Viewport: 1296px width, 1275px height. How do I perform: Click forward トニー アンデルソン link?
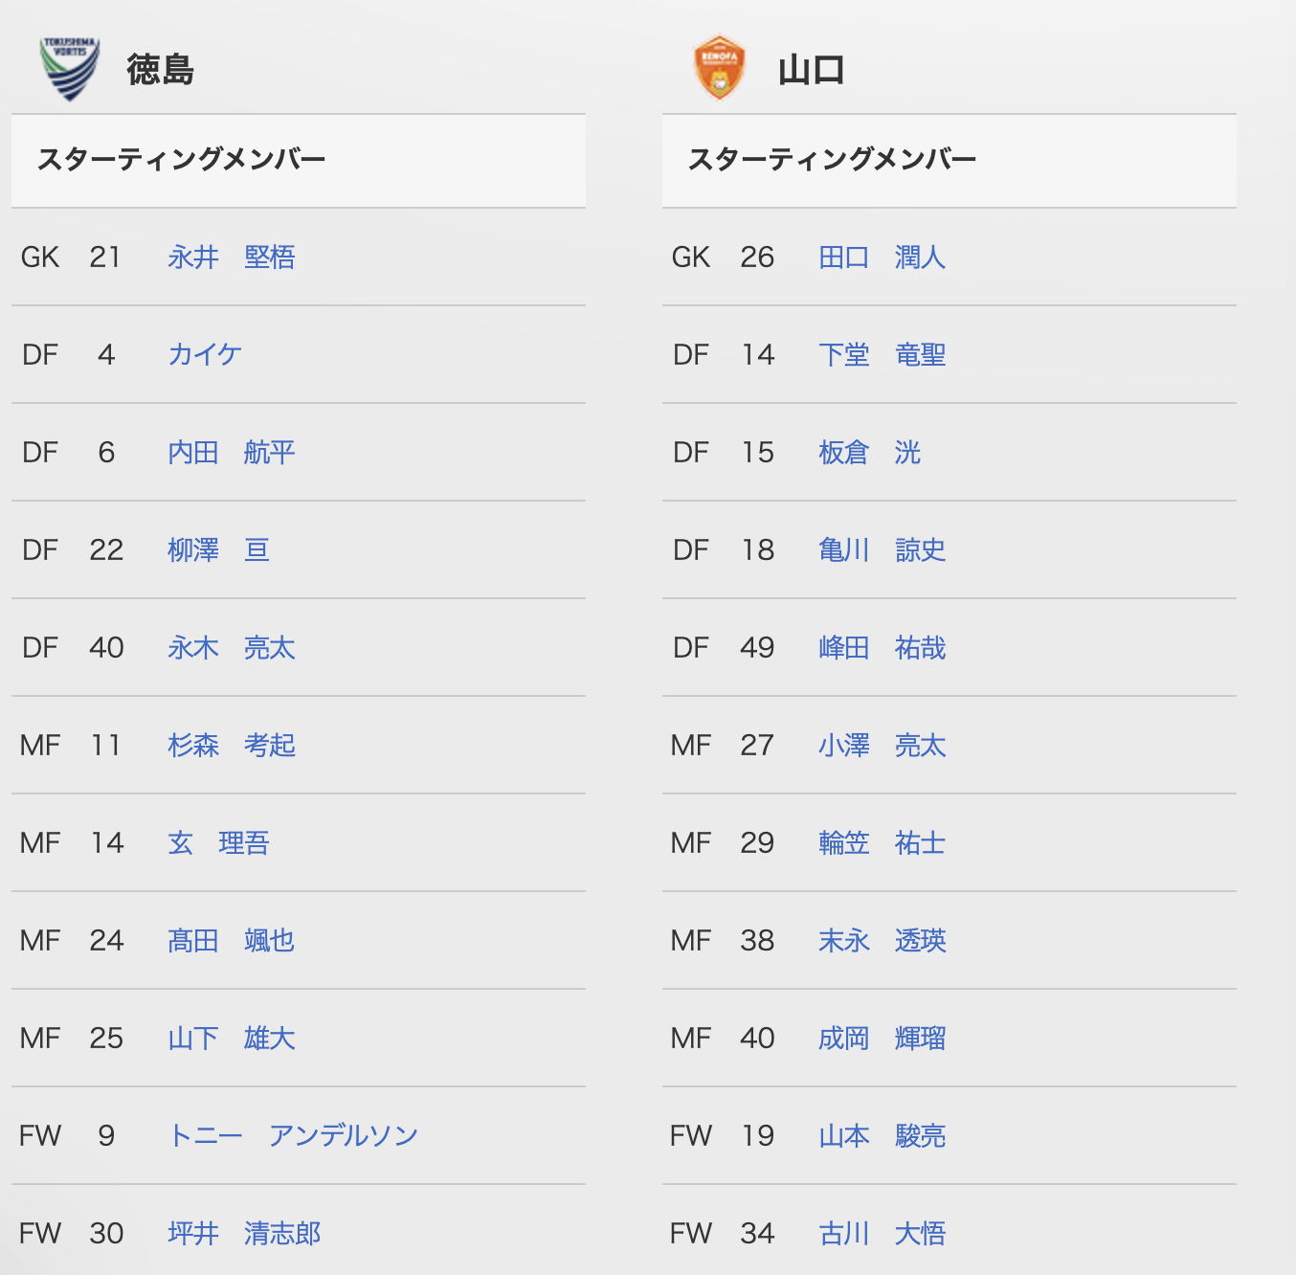click(x=293, y=1136)
